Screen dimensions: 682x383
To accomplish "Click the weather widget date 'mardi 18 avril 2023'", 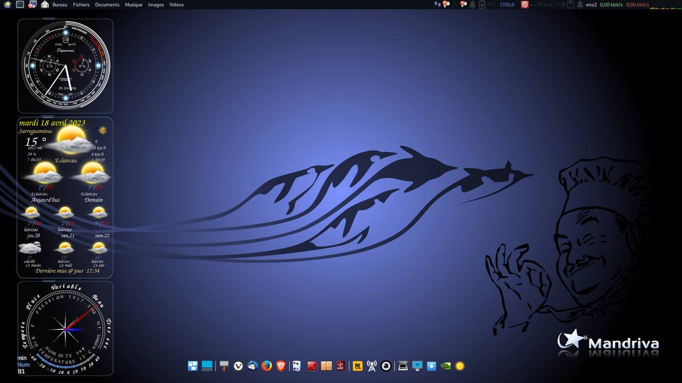I will [x=52, y=123].
